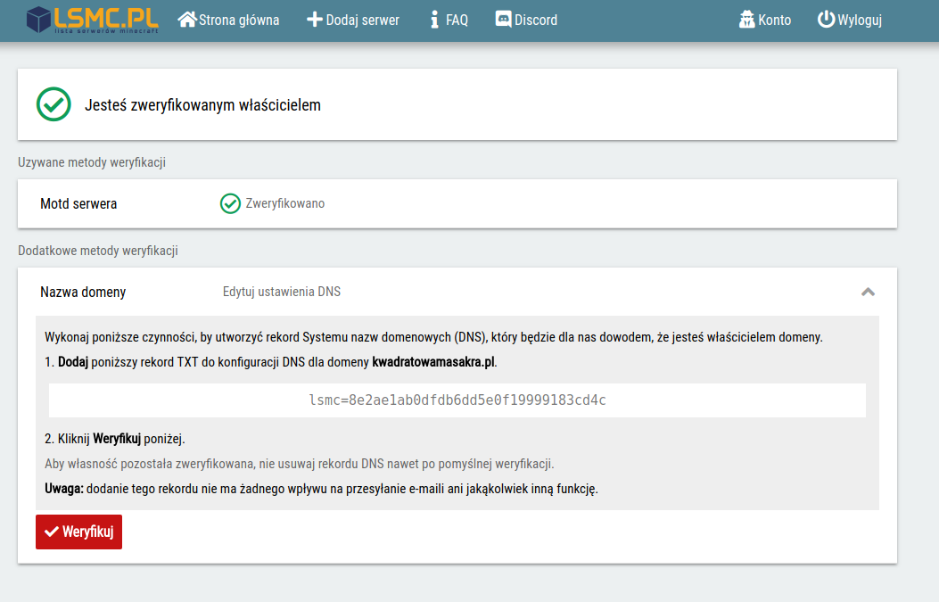Click the power icon for Wyloguj
This screenshot has width=939, height=602.
[826, 20]
